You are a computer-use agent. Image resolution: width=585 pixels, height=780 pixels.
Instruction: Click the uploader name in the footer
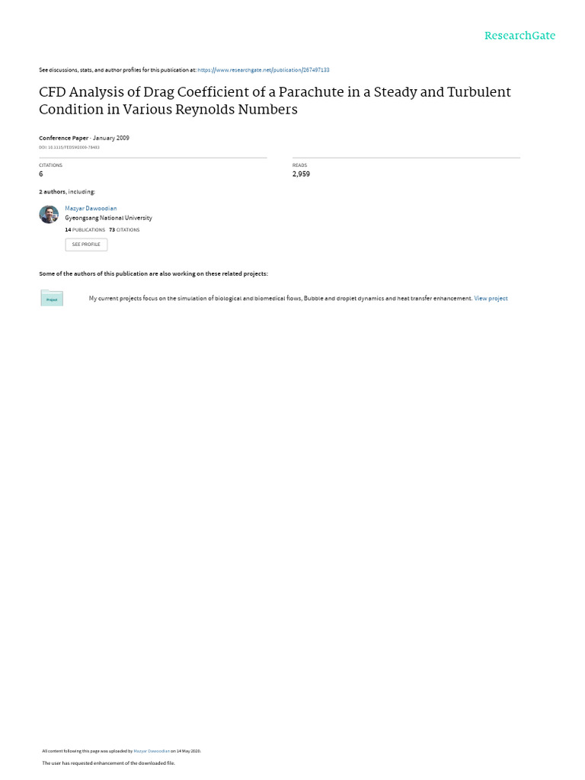[152, 751]
